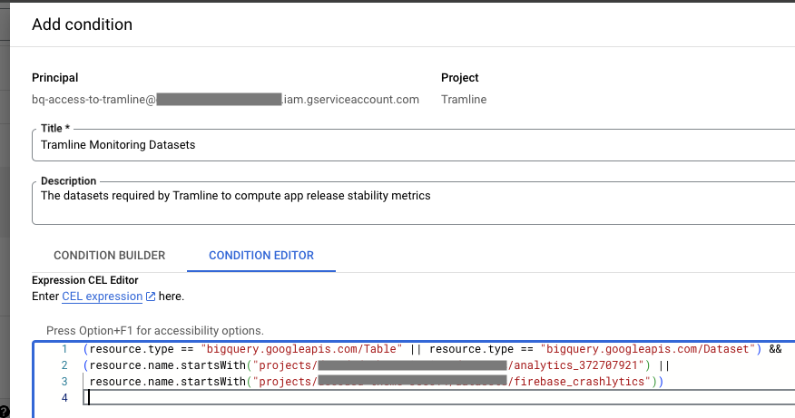Click the "bigquery.googleapis.com/Table" string on line 1
The width and height of the screenshot is (795, 418).
click(301, 349)
